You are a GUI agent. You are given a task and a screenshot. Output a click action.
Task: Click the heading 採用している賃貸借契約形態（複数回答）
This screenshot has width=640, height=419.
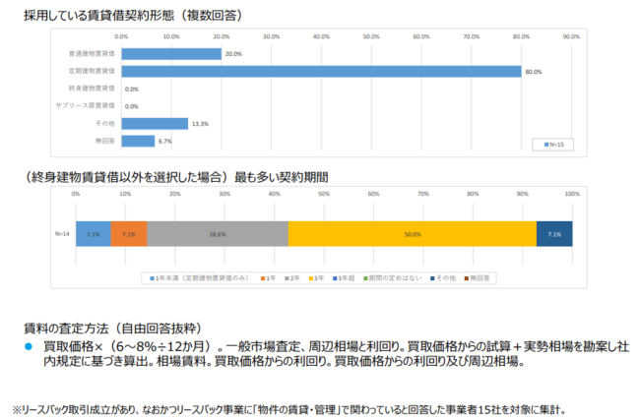point(134,16)
